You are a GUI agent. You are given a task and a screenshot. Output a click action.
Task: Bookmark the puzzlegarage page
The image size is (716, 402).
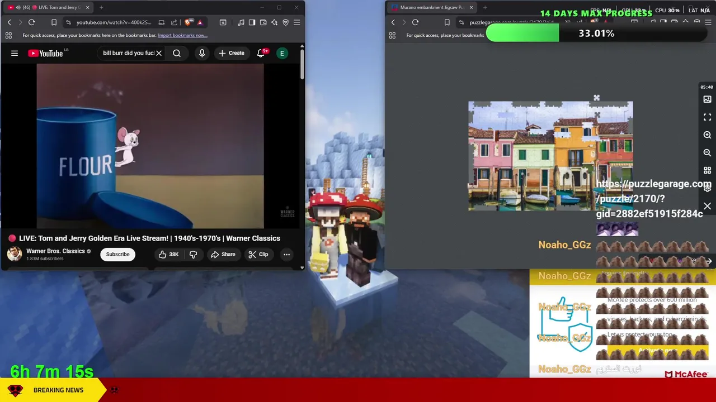tap(447, 22)
